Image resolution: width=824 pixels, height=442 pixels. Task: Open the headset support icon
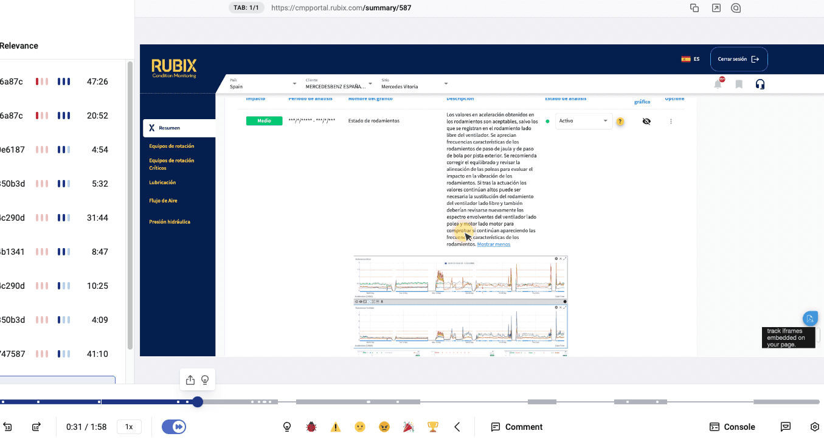coord(760,85)
